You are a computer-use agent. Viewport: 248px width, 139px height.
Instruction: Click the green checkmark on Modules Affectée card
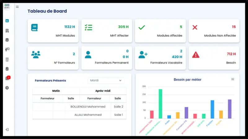(142, 27)
